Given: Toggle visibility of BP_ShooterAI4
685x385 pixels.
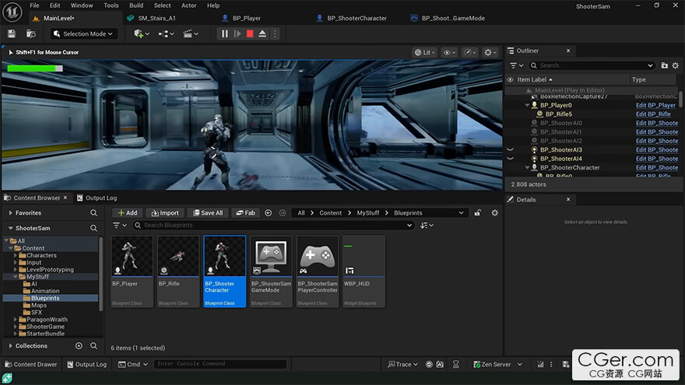Looking at the screenshot, I should pos(511,159).
